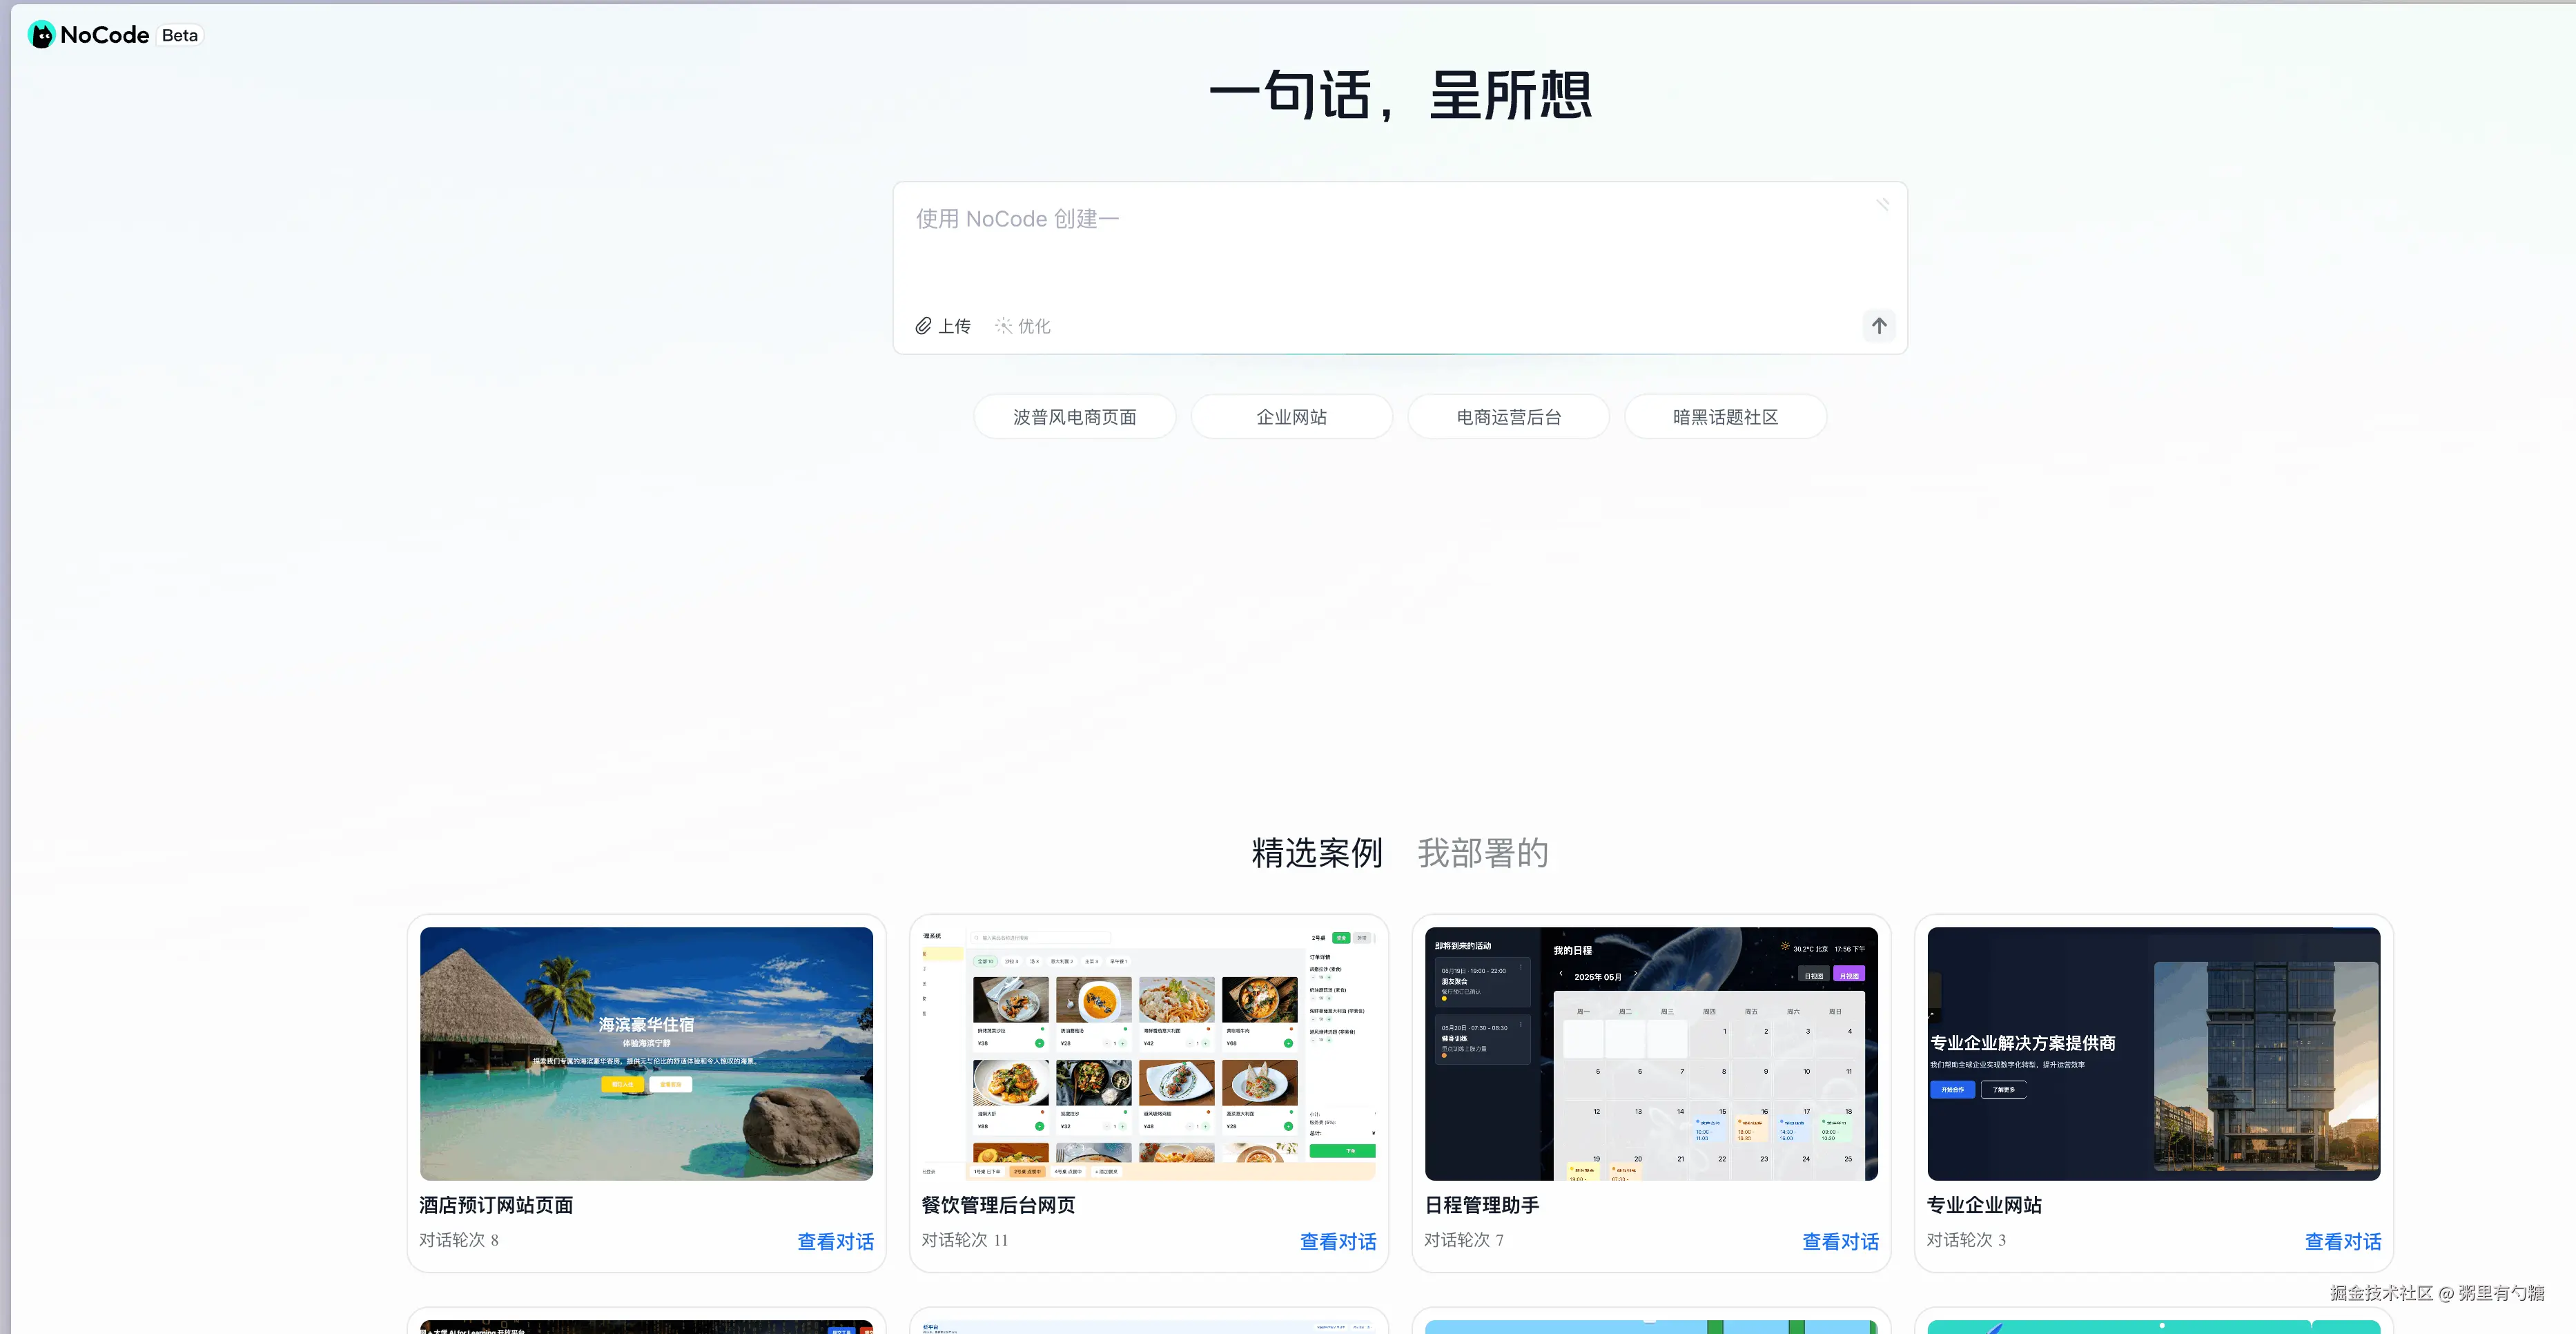Click the resize handle in prompt box
2576x1334 pixels.
pyautogui.click(x=1883, y=205)
